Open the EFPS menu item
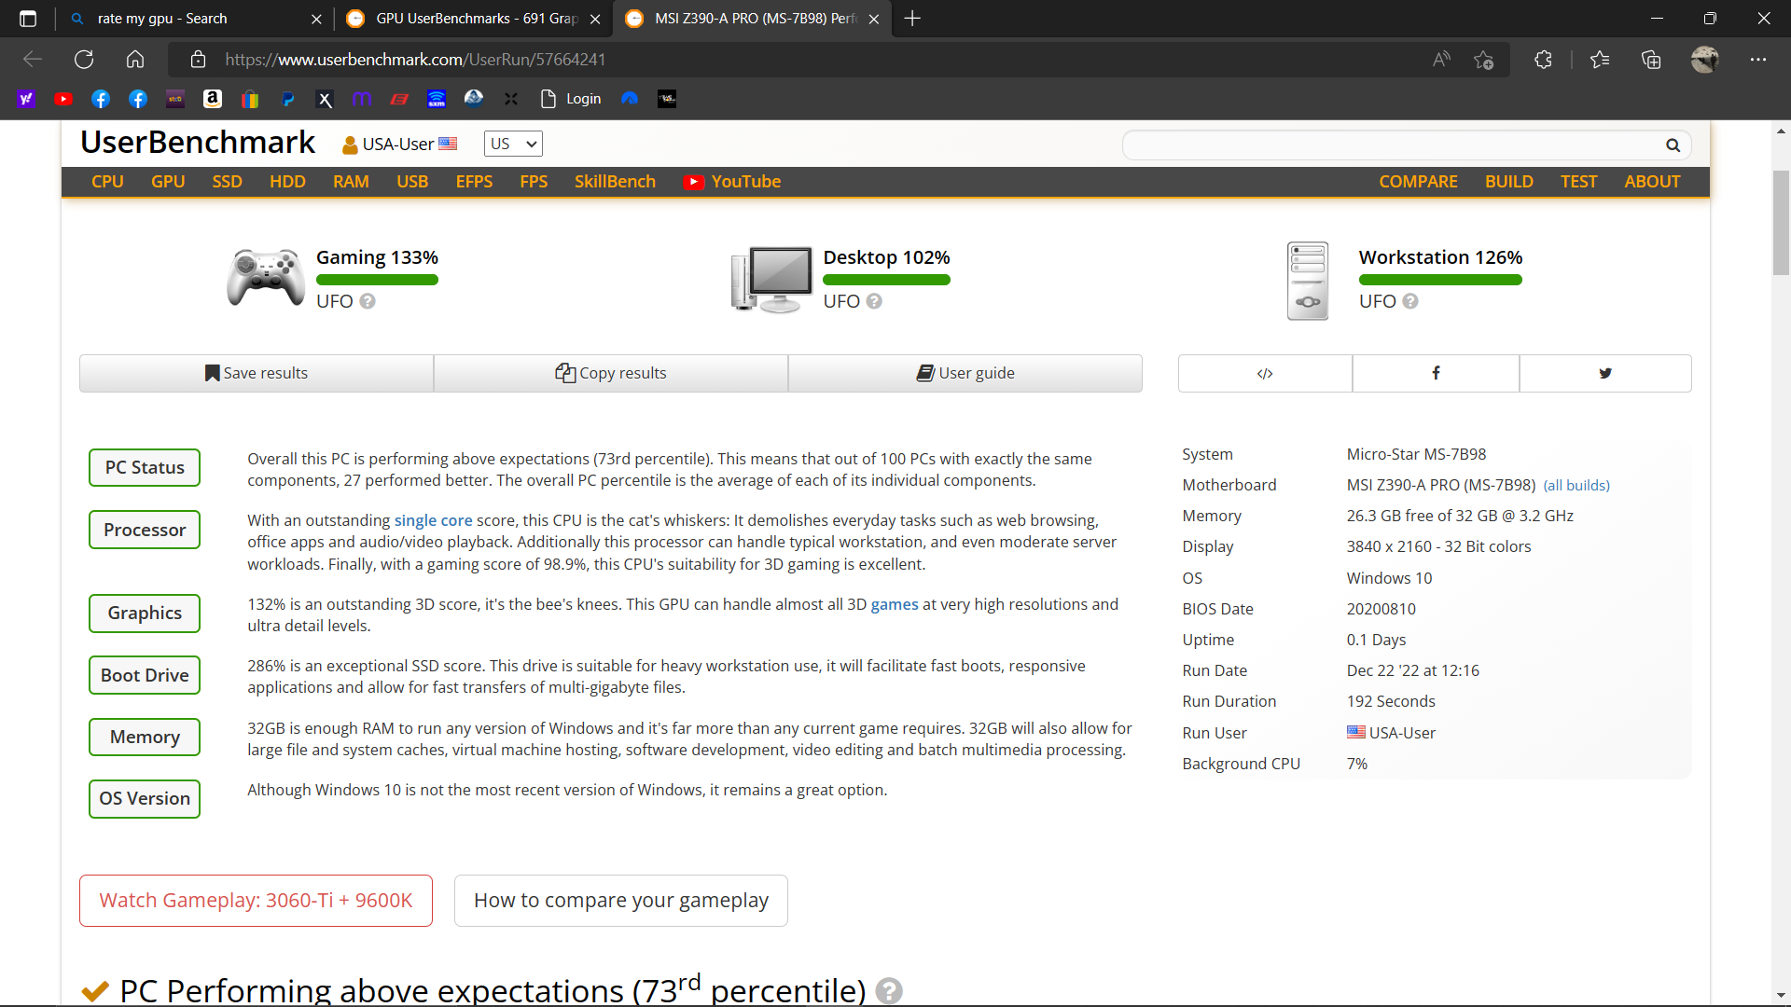The image size is (1791, 1007). (474, 182)
